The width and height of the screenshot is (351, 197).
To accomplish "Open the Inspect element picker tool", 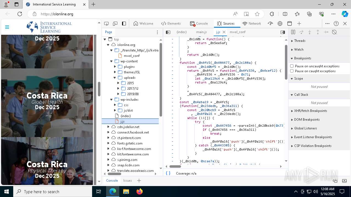I will 106,24.
